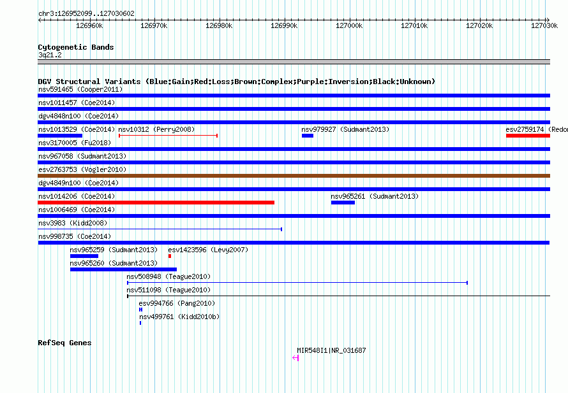
Task: Select the tiny esv1423596 red marker
Action: 170,256
